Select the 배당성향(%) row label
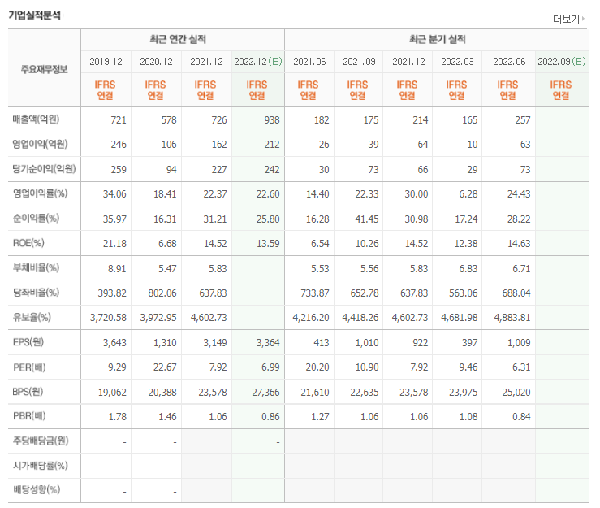Image resolution: width=600 pixels, height=508 pixels. pos(37,489)
